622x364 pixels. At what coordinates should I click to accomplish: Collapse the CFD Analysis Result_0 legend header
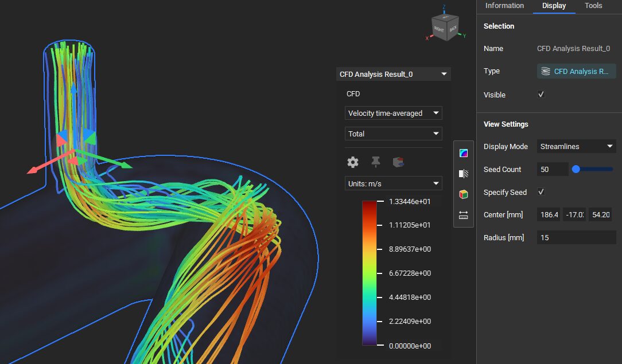[444, 74]
